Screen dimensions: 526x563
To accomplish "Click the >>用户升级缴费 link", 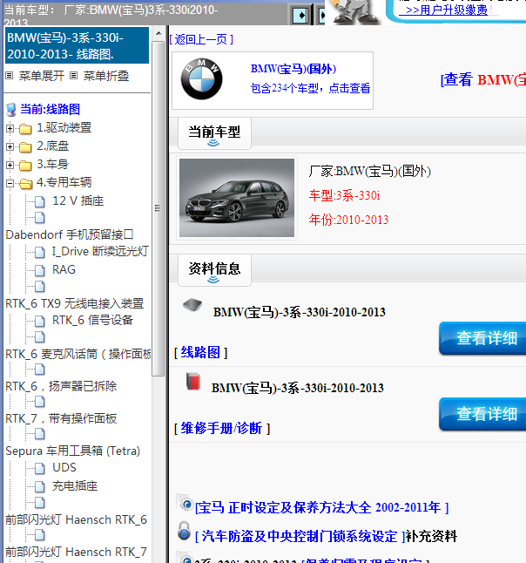I will (x=447, y=10).
